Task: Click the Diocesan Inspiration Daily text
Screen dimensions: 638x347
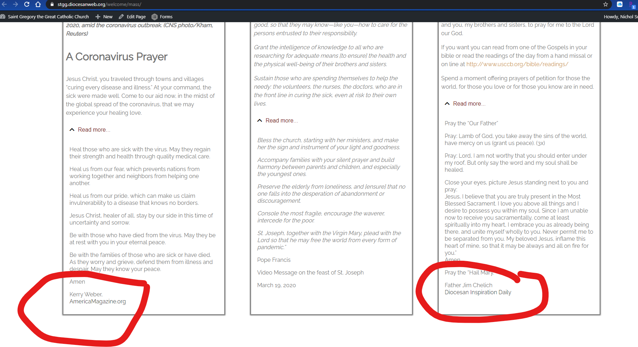Action: [478, 292]
